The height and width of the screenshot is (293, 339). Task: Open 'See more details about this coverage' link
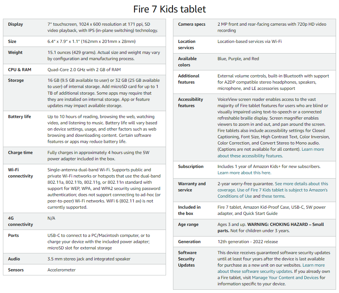click(301, 184)
